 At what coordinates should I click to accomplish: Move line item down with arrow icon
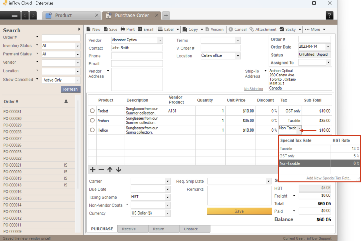click(118, 169)
